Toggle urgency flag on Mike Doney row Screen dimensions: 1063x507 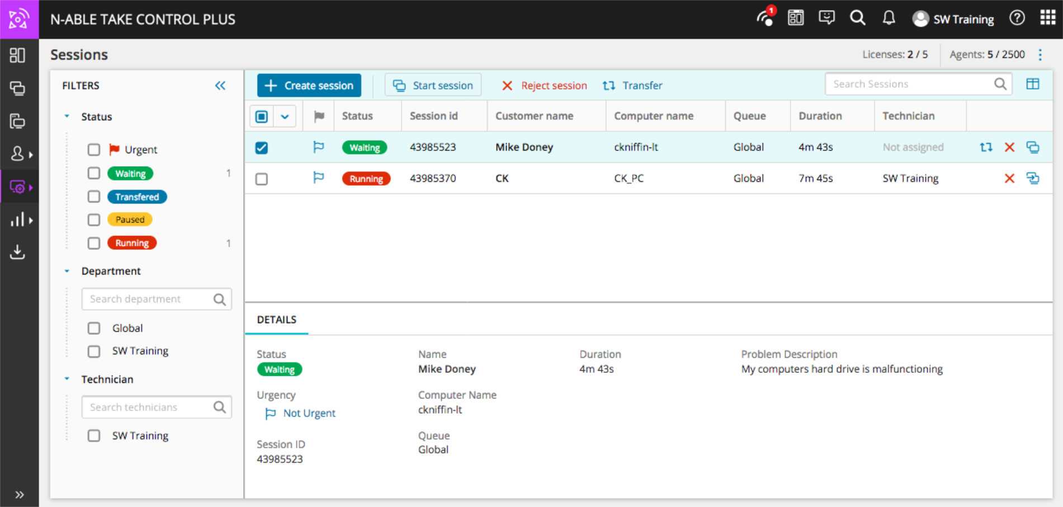[x=318, y=147]
